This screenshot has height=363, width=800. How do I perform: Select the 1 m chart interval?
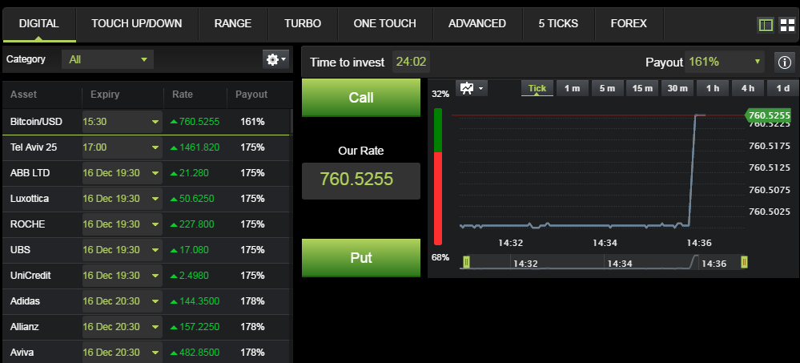[572, 88]
